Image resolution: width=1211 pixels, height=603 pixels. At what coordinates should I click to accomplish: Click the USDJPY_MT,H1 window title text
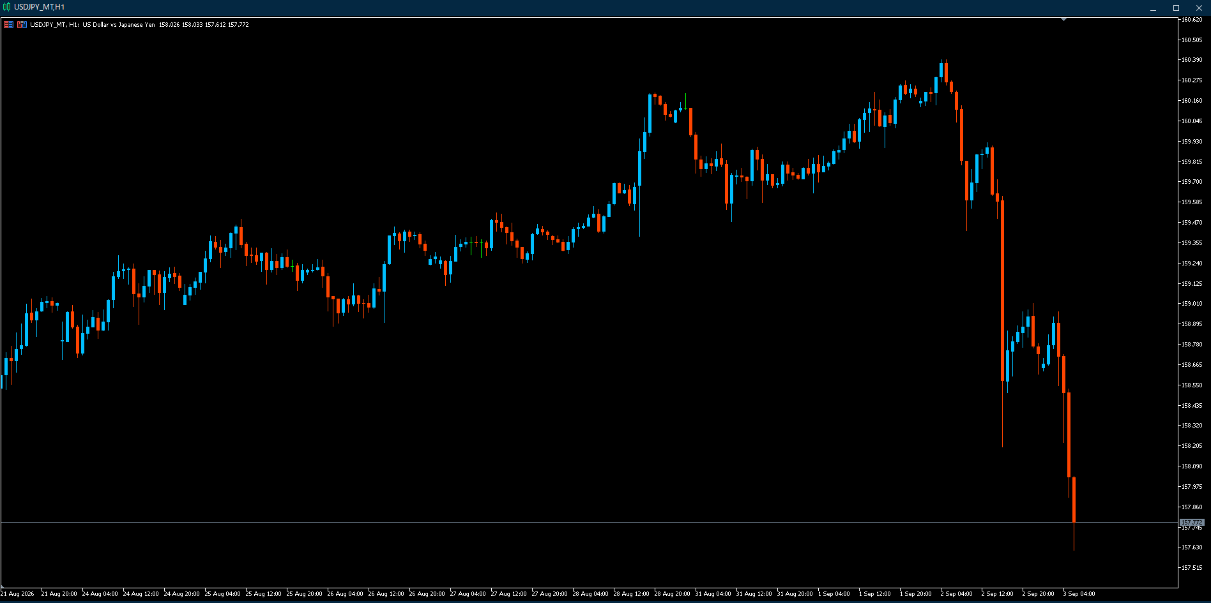[40, 7]
